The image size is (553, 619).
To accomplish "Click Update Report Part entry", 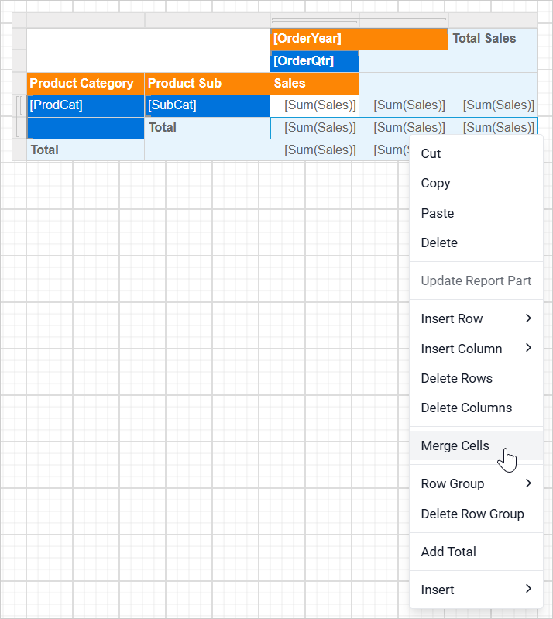I will pos(476,280).
